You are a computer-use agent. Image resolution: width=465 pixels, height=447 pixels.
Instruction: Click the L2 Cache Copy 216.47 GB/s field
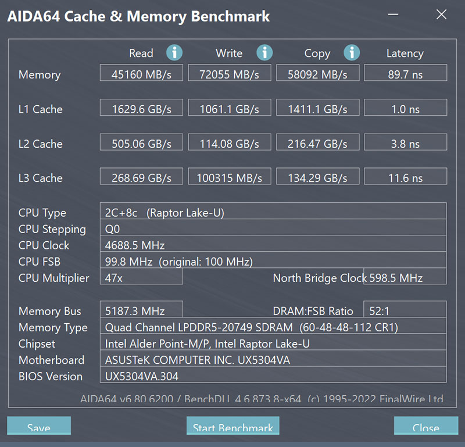click(x=317, y=142)
